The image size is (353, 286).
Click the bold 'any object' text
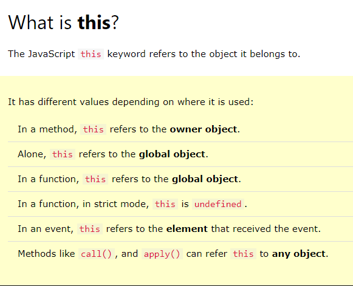point(299,254)
